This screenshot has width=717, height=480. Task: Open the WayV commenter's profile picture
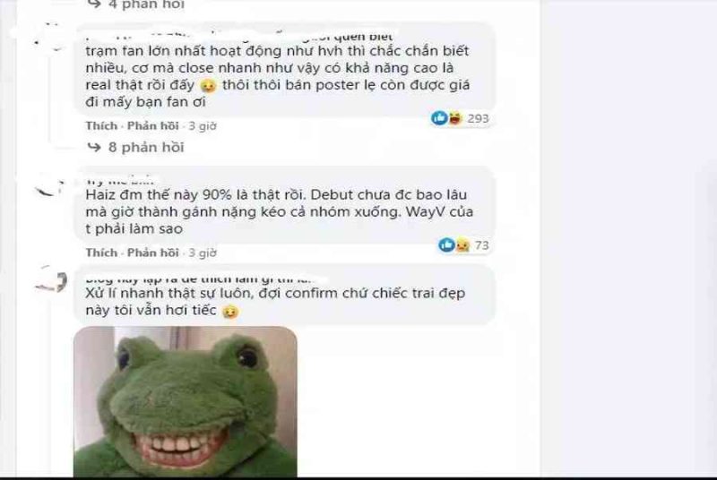[x=48, y=186]
